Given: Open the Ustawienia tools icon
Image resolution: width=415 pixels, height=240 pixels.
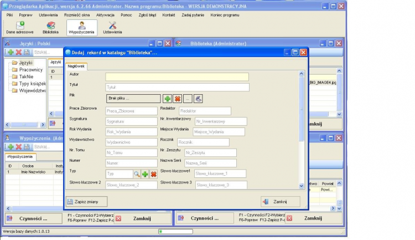Looking at the screenshot, I should (x=112, y=28).
